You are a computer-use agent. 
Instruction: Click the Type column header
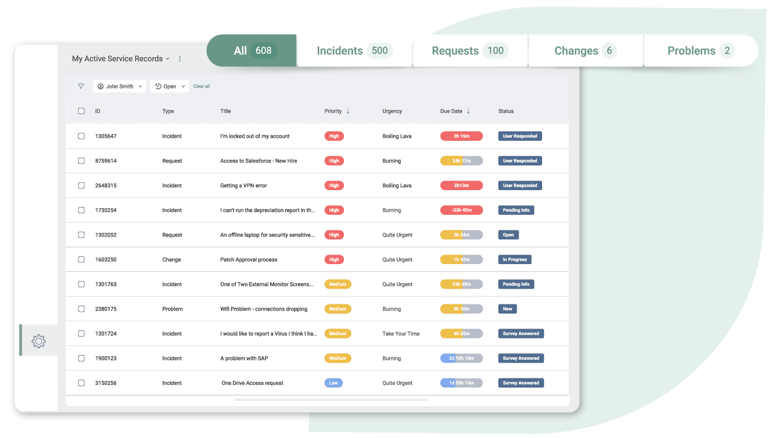(x=168, y=111)
